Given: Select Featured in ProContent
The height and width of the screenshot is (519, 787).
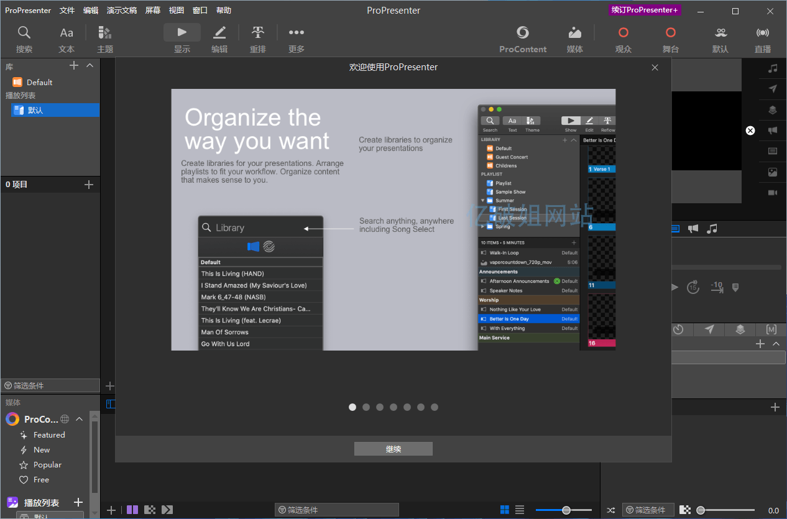Looking at the screenshot, I should pos(49,435).
